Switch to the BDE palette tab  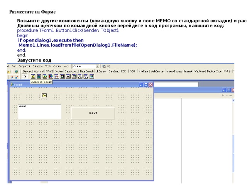click(x=123, y=71)
